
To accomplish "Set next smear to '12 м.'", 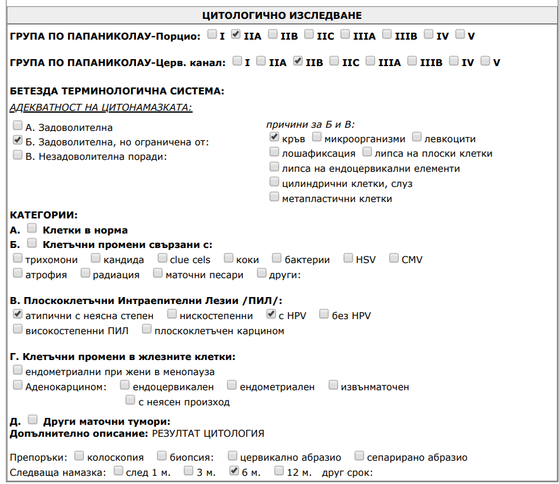I will click(279, 471).
